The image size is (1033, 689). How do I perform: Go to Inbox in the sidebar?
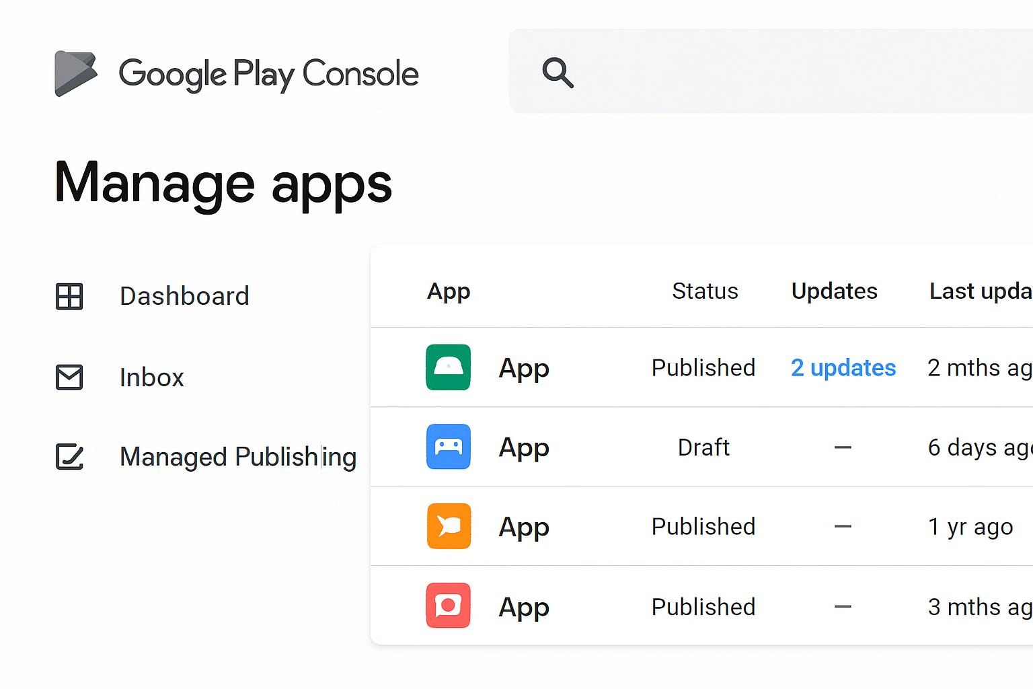point(151,377)
